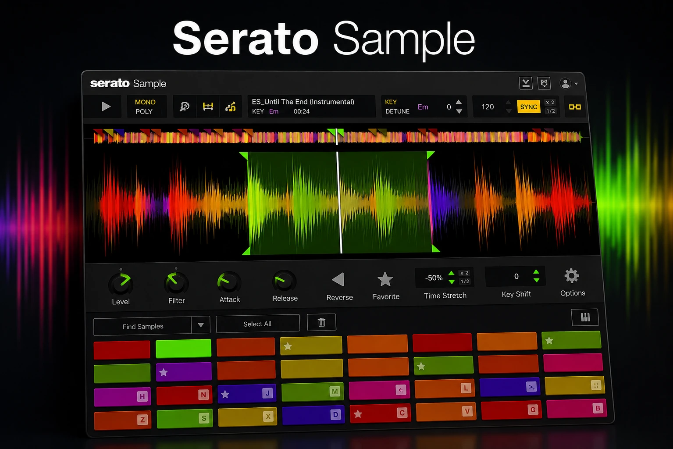The height and width of the screenshot is (449, 673).
Task: Click the Find Samples button
Action: [x=143, y=326]
